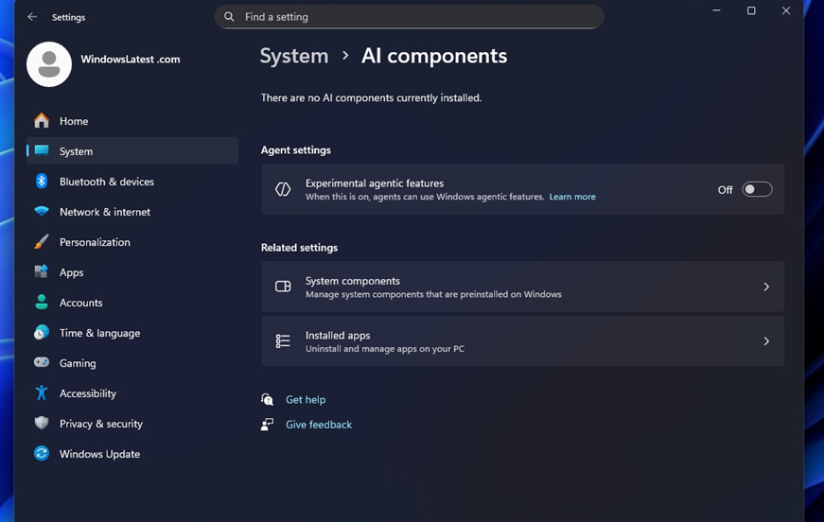
Task: Click the 'Related settings' heading
Action: coord(299,248)
